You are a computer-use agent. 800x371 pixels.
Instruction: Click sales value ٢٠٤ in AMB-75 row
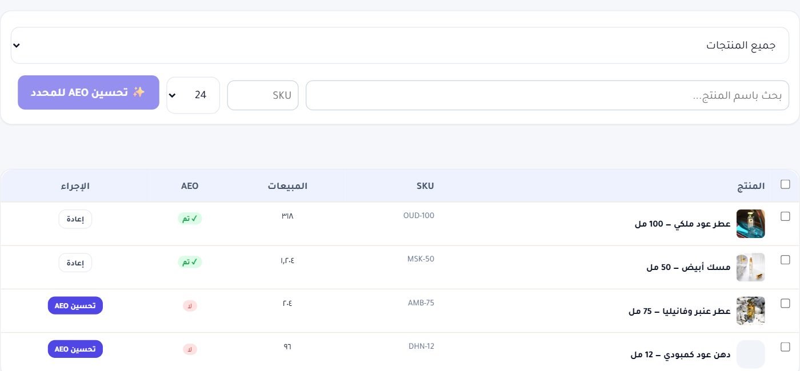pos(287,303)
